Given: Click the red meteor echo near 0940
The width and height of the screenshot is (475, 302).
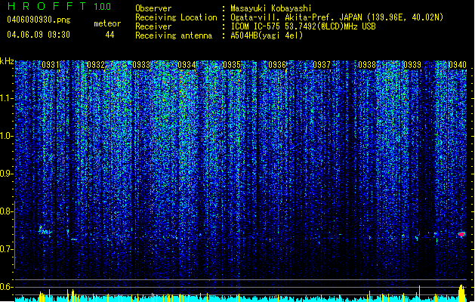Looking at the screenshot, I should [x=461, y=234].
